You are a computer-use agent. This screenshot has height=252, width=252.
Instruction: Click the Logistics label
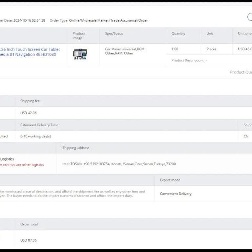tap(7, 159)
